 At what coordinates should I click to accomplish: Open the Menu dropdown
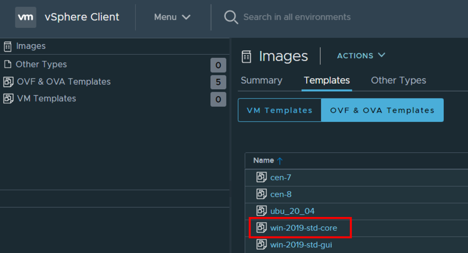172,17
